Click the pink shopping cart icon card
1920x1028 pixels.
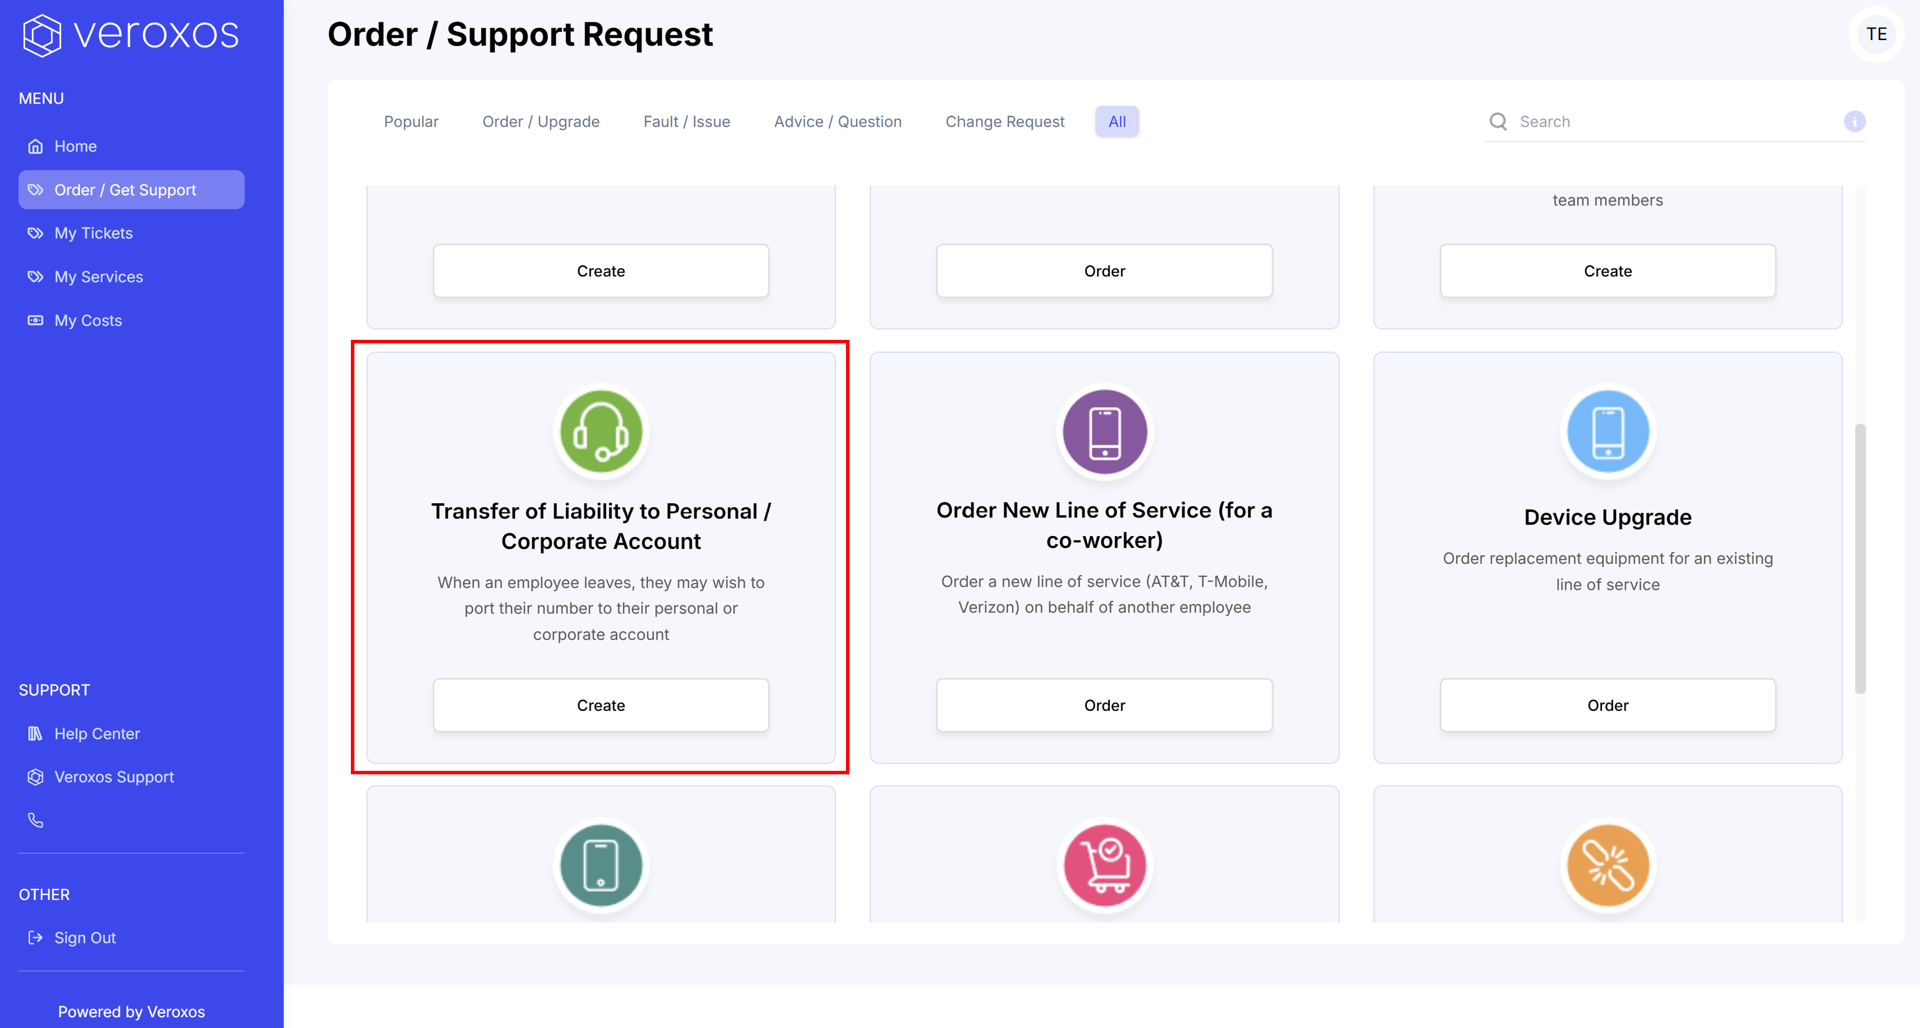(1105, 866)
